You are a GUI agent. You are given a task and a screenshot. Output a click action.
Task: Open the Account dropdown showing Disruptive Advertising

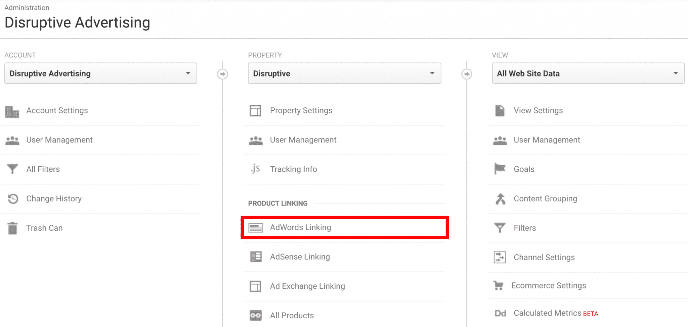(x=101, y=73)
